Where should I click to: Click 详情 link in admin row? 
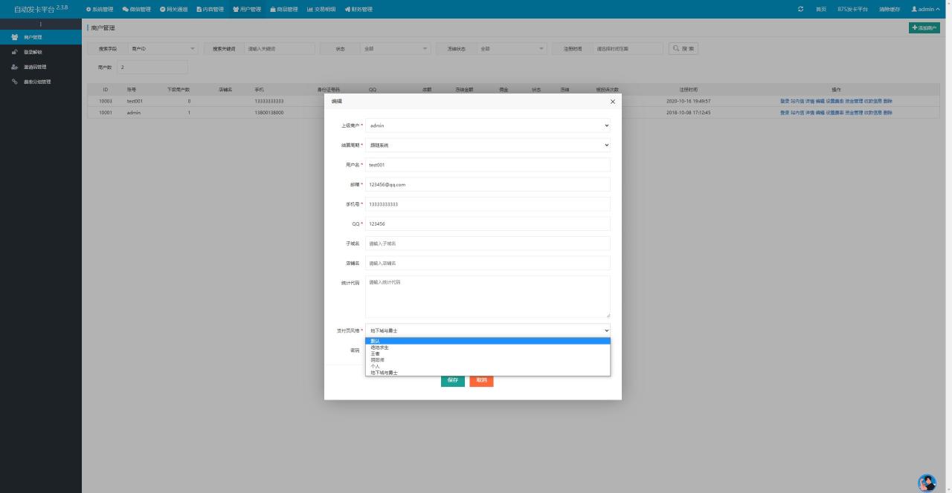(x=810, y=113)
